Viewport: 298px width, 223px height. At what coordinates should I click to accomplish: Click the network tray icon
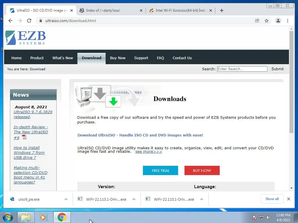coord(262,217)
